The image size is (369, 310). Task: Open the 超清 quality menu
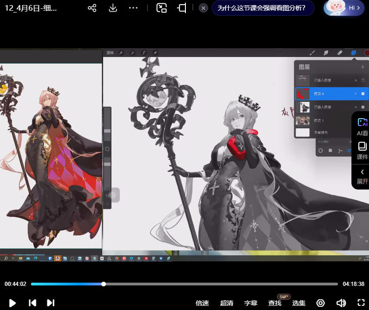(227, 303)
